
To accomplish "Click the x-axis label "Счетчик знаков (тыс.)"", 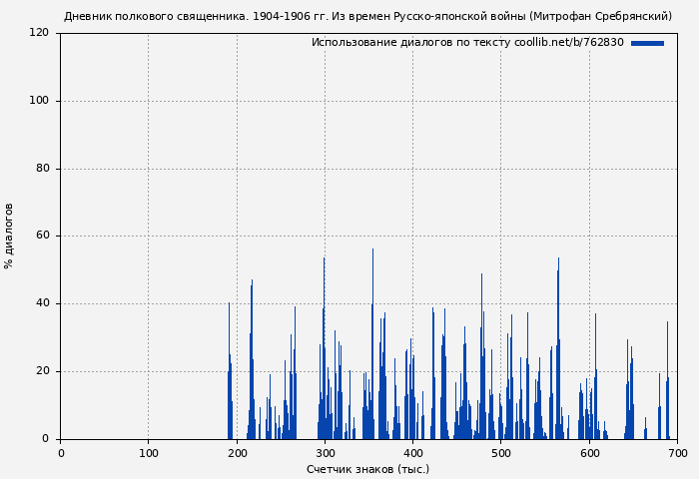I will click(x=367, y=469).
